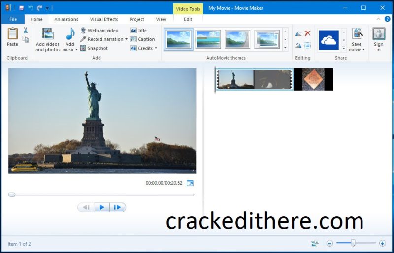Open the Video Tools Edit tab
The width and height of the screenshot is (394, 253).
[188, 19]
